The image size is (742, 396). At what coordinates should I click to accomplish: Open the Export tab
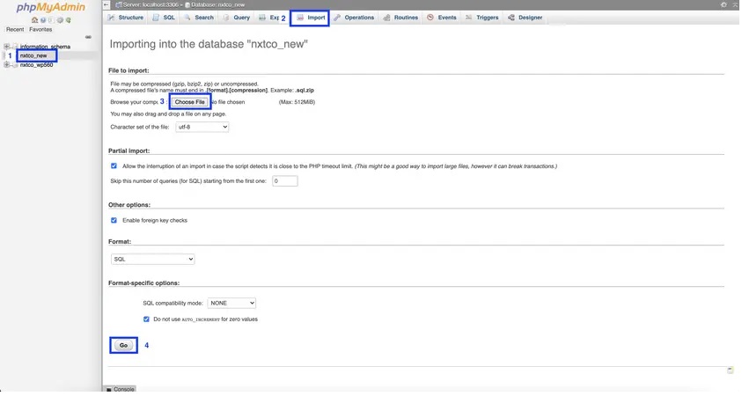pyautogui.click(x=268, y=18)
